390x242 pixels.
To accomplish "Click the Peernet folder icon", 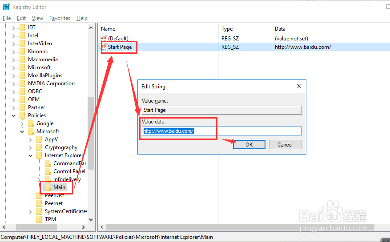I will (39, 203).
